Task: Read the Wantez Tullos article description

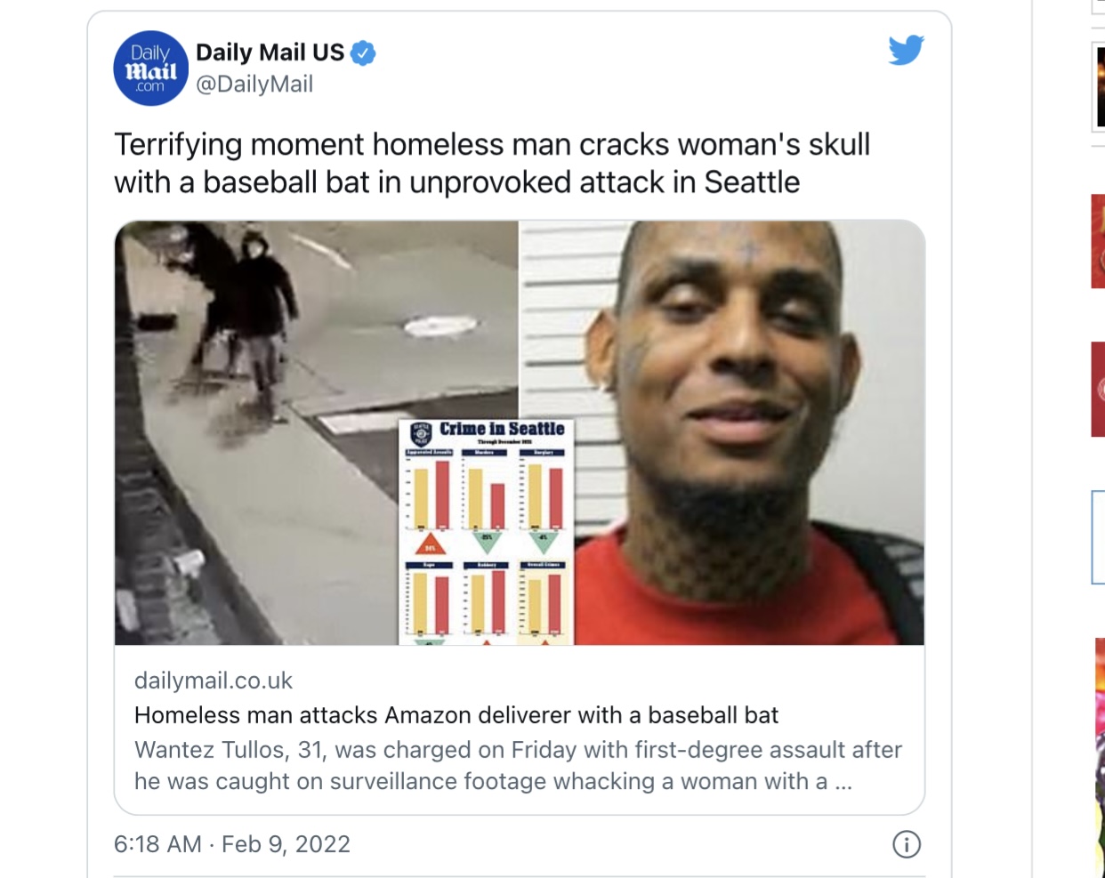Action: click(x=518, y=766)
